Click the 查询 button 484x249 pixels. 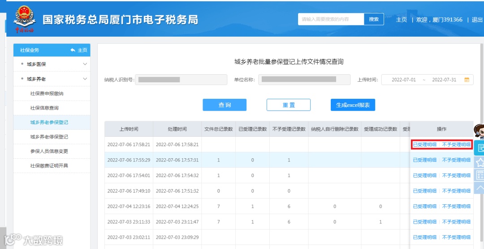(x=225, y=105)
